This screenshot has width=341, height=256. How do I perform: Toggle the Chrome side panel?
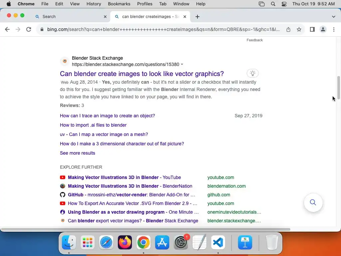tap(312, 29)
